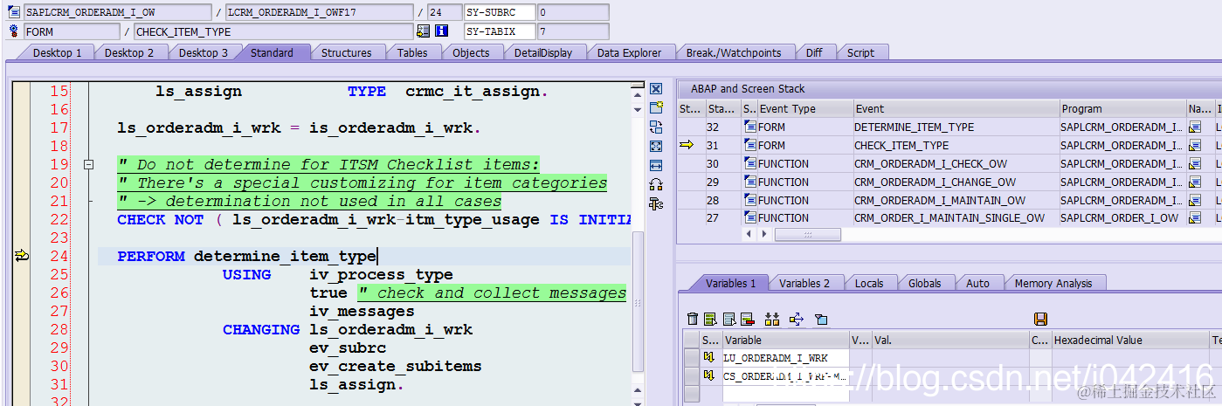Open the Data Explorer tab
This screenshot has height=406, width=1222.
[x=629, y=53]
